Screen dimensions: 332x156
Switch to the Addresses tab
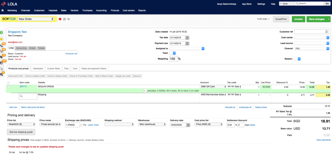tap(38, 68)
